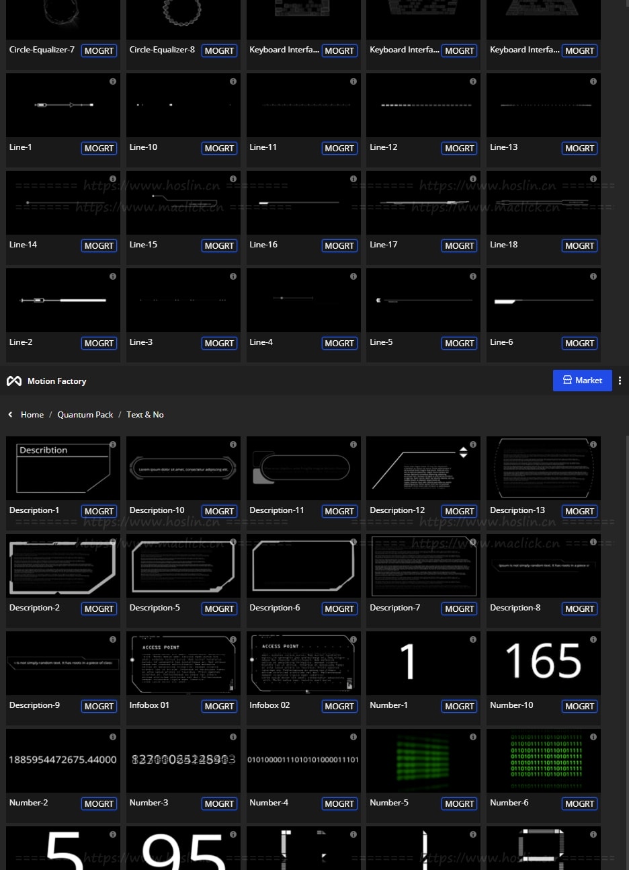Viewport: 629px width, 870px height.
Task: Open Quantum Pack in the breadcrumb
Action: [85, 415]
